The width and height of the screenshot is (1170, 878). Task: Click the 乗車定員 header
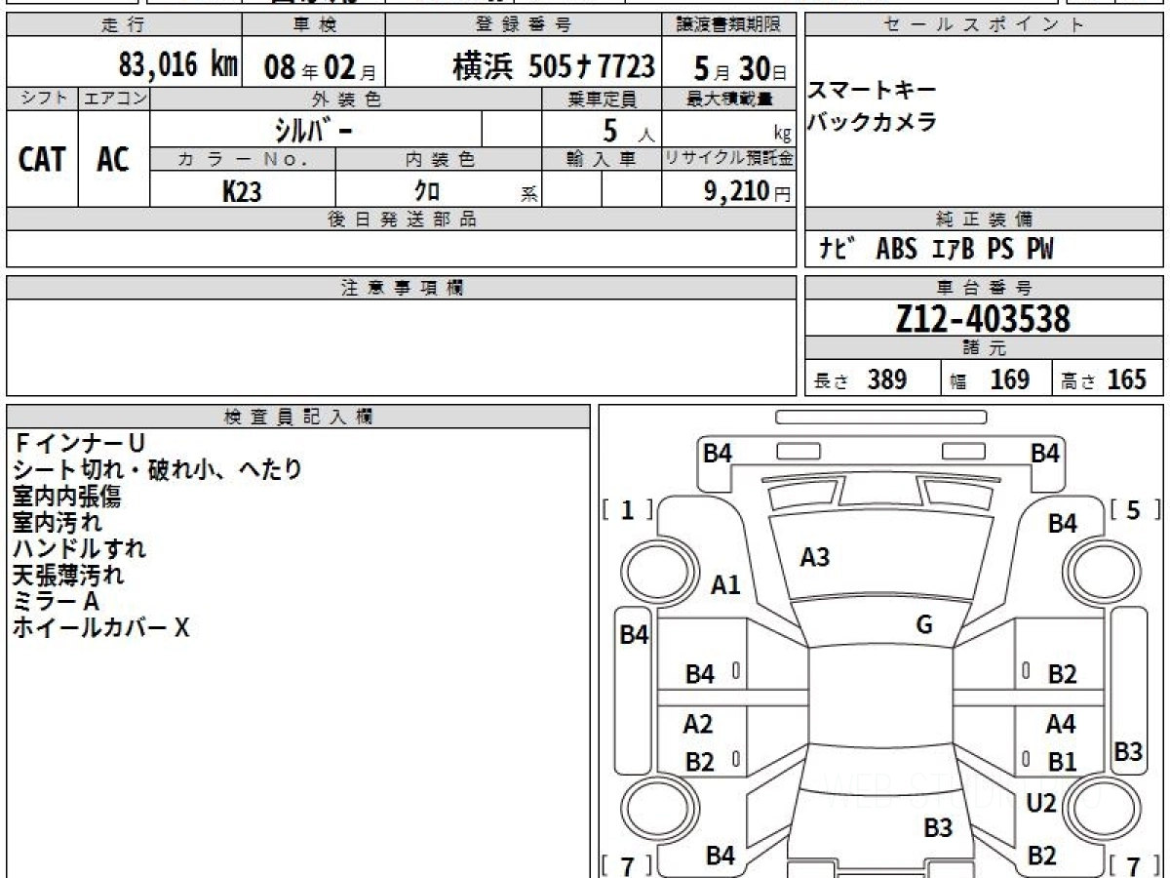pos(602,99)
